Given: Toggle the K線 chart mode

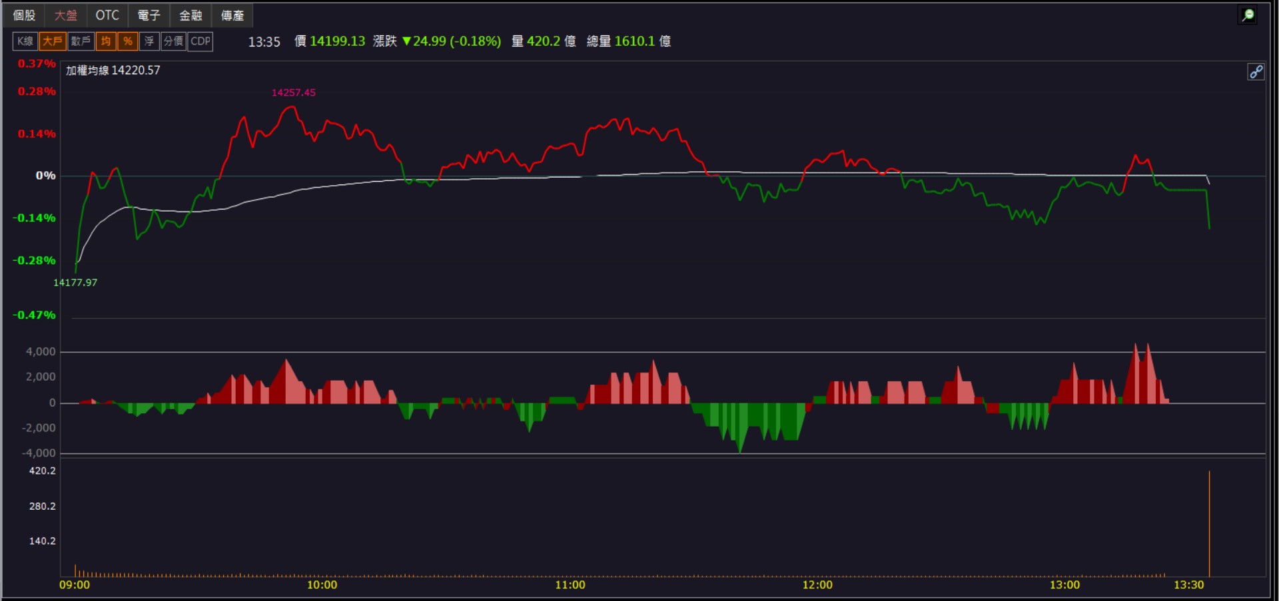Looking at the screenshot, I should coord(25,41).
